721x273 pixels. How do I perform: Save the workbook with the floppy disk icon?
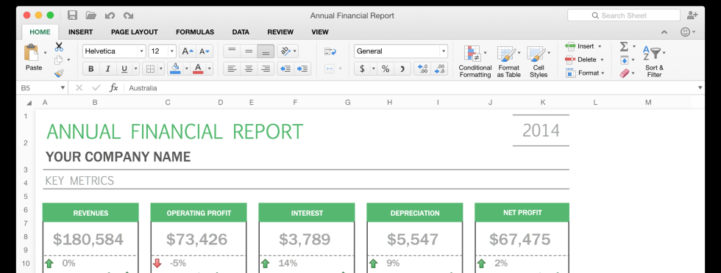coord(72,15)
